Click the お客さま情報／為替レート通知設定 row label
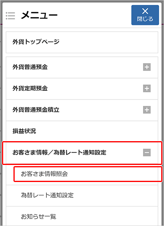The image size is (164, 226). (x=59, y=153)
